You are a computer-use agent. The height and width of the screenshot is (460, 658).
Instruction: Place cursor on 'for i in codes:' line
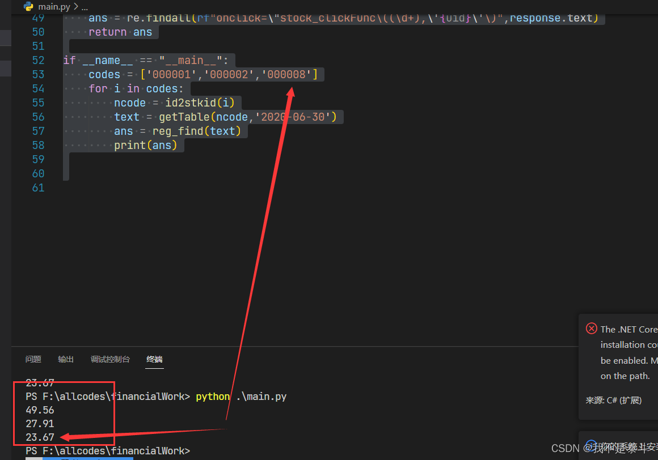pos(136,89)
